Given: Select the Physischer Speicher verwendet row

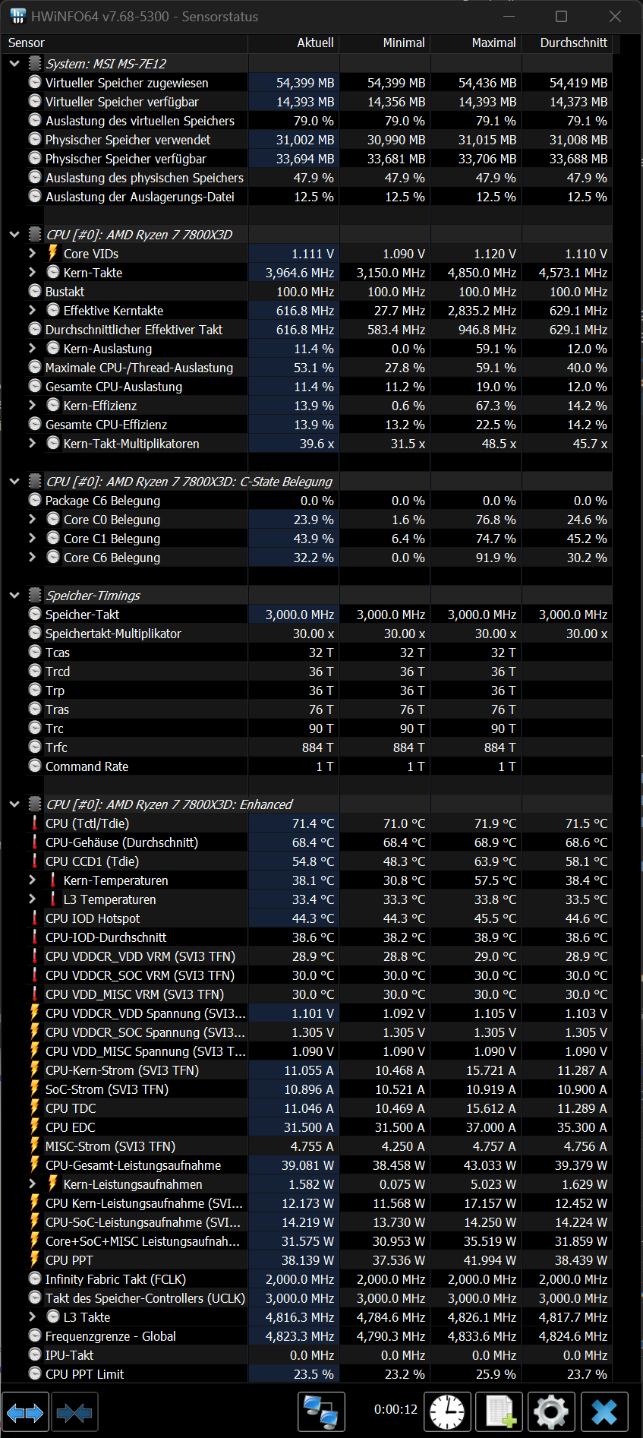Looking at the screenshot, I should 307,140.
